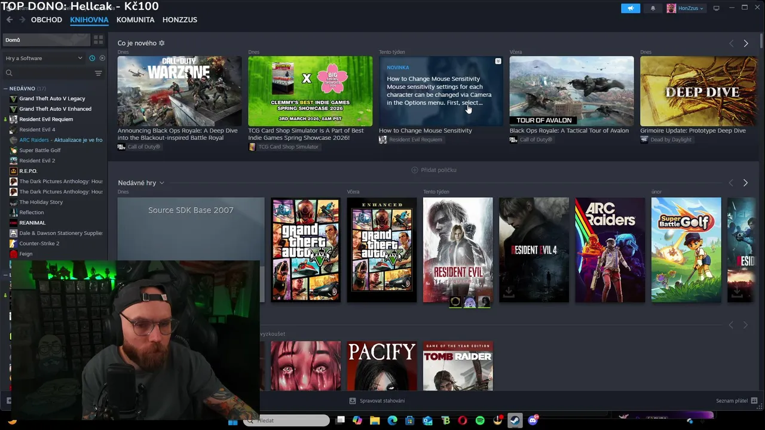Open download manager icon beside Spravovat stahování

[353, 401]
